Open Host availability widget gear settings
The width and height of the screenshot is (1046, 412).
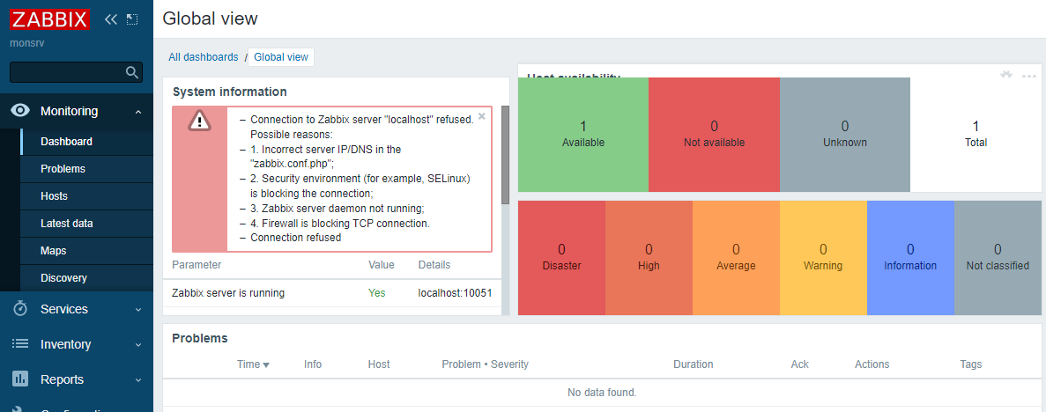point(1006,75)
